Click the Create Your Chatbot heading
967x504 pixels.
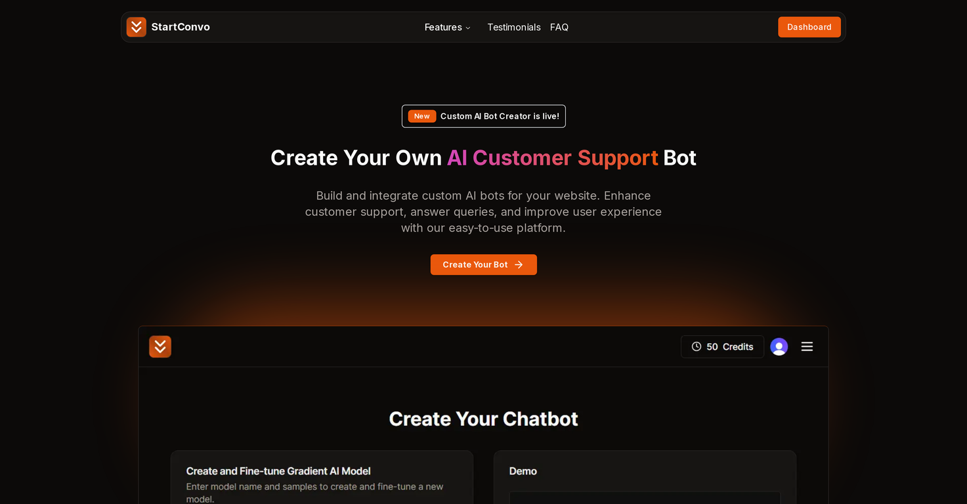tap(483, 419)
